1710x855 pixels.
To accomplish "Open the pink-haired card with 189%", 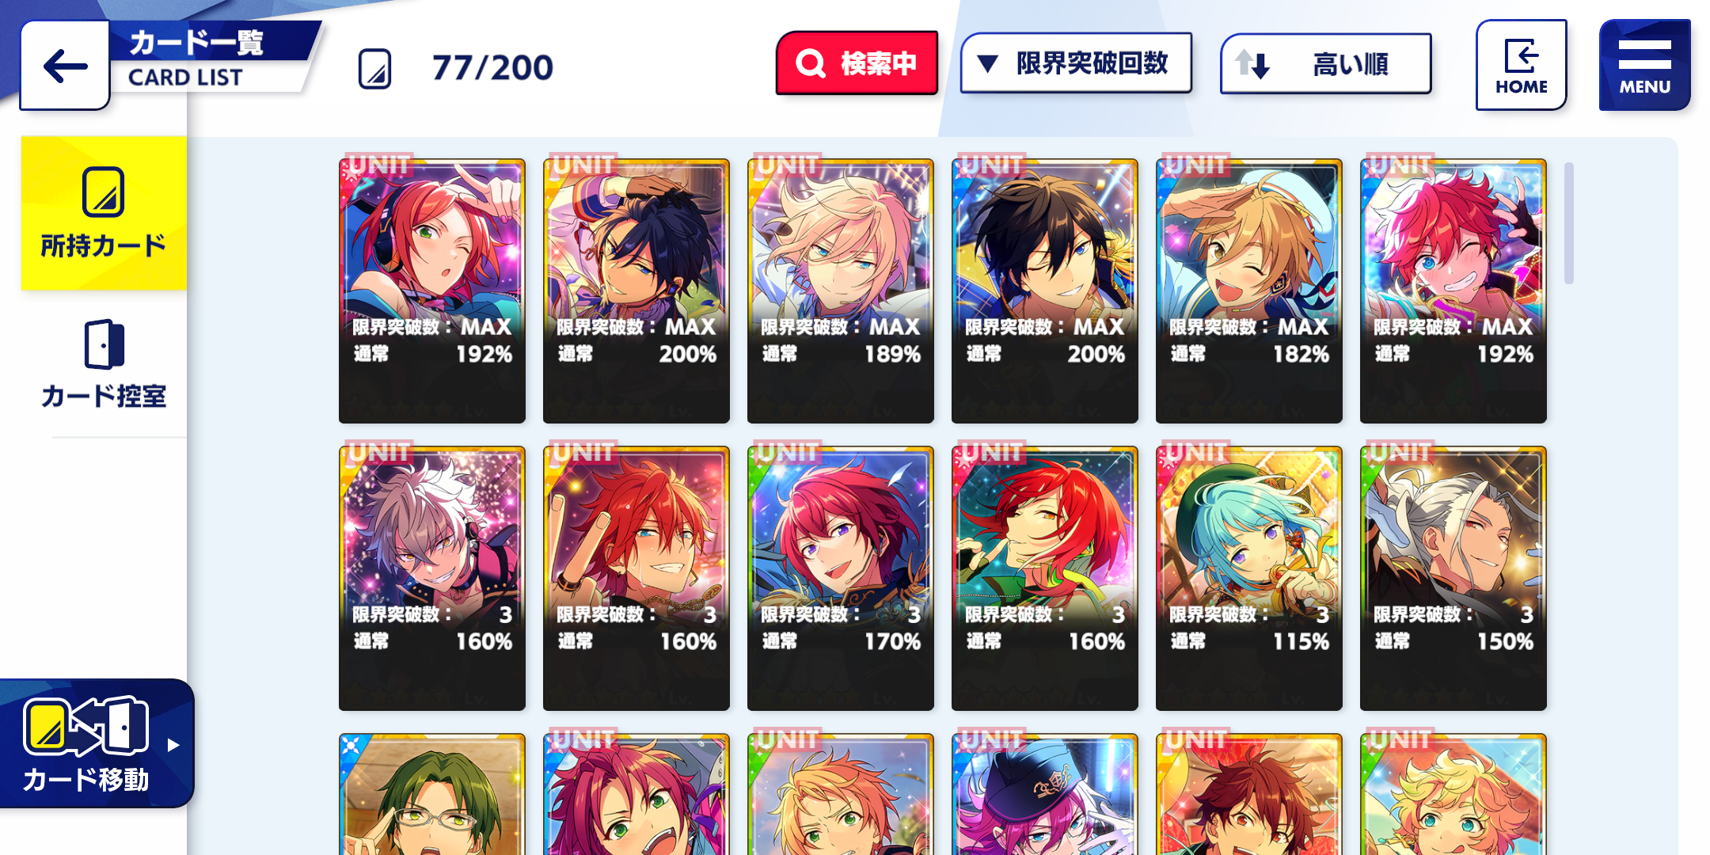I will [841, 291].
